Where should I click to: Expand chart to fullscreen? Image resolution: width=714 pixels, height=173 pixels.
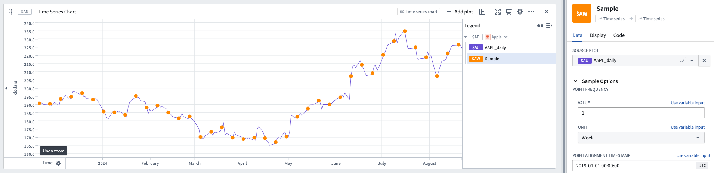point(498,12)
